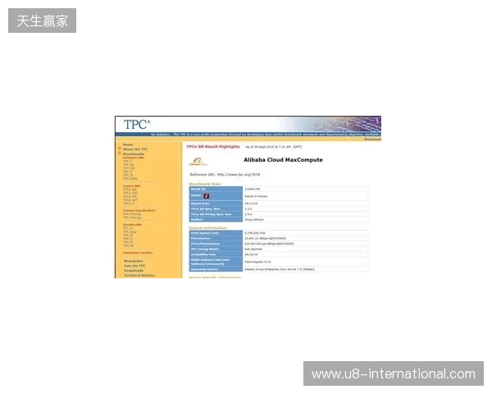Screen dimensions: 492x394
Task: Open obsolete TPC-A benchmark link
Action: pyautogui.click(x=128, y=228)
